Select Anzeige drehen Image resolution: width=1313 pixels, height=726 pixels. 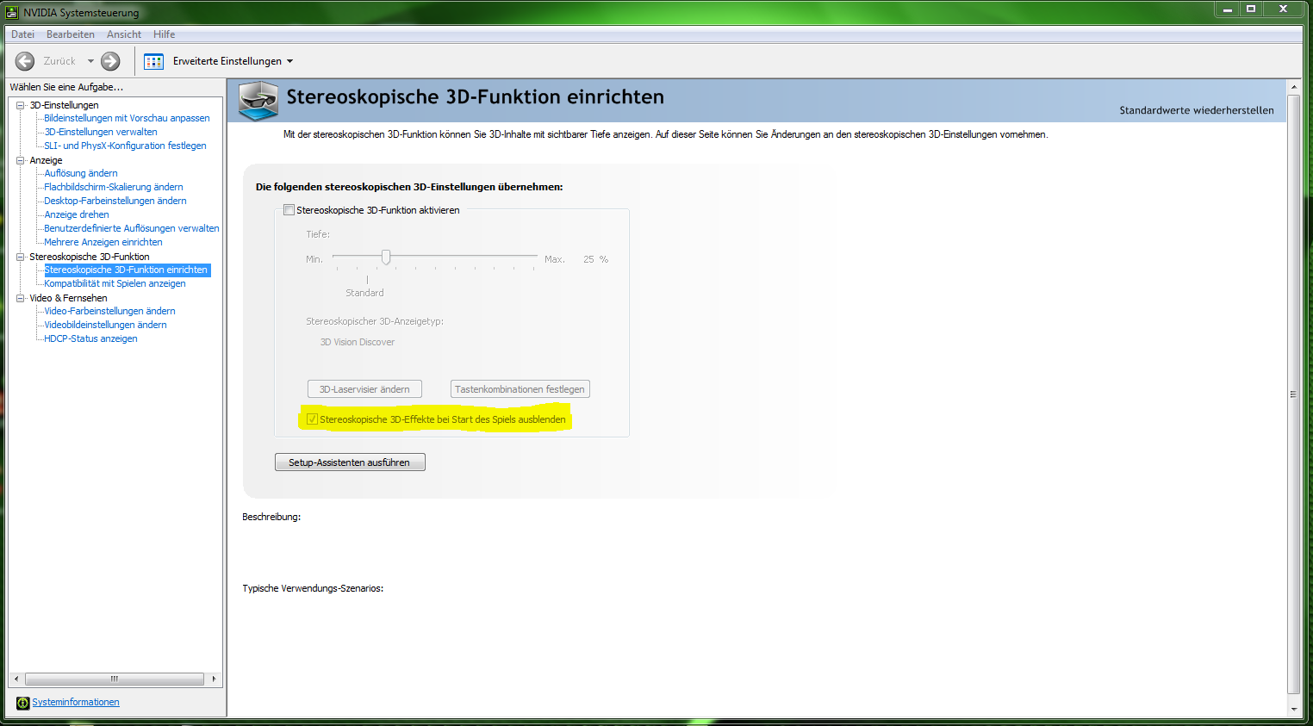pos(77,214)
